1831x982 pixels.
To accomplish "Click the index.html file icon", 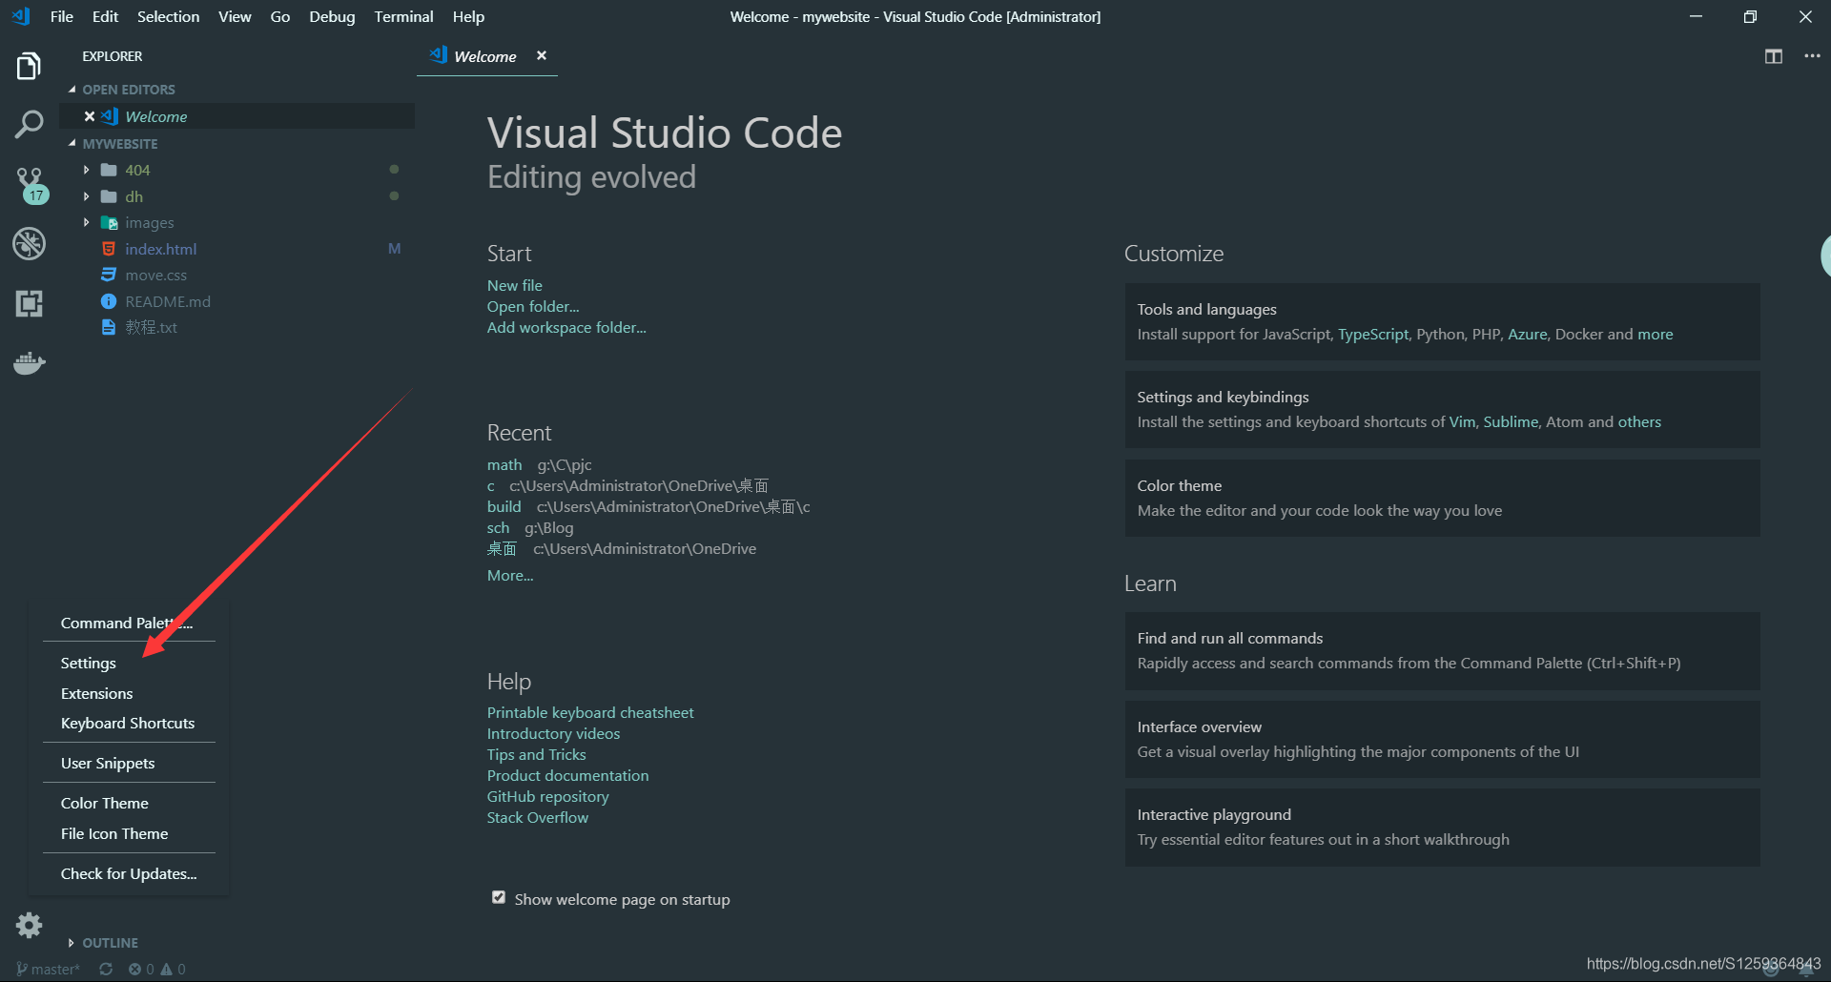I will click(109, 249).
